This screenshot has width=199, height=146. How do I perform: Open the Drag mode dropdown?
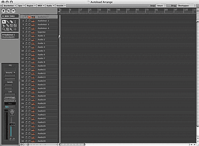186,6
